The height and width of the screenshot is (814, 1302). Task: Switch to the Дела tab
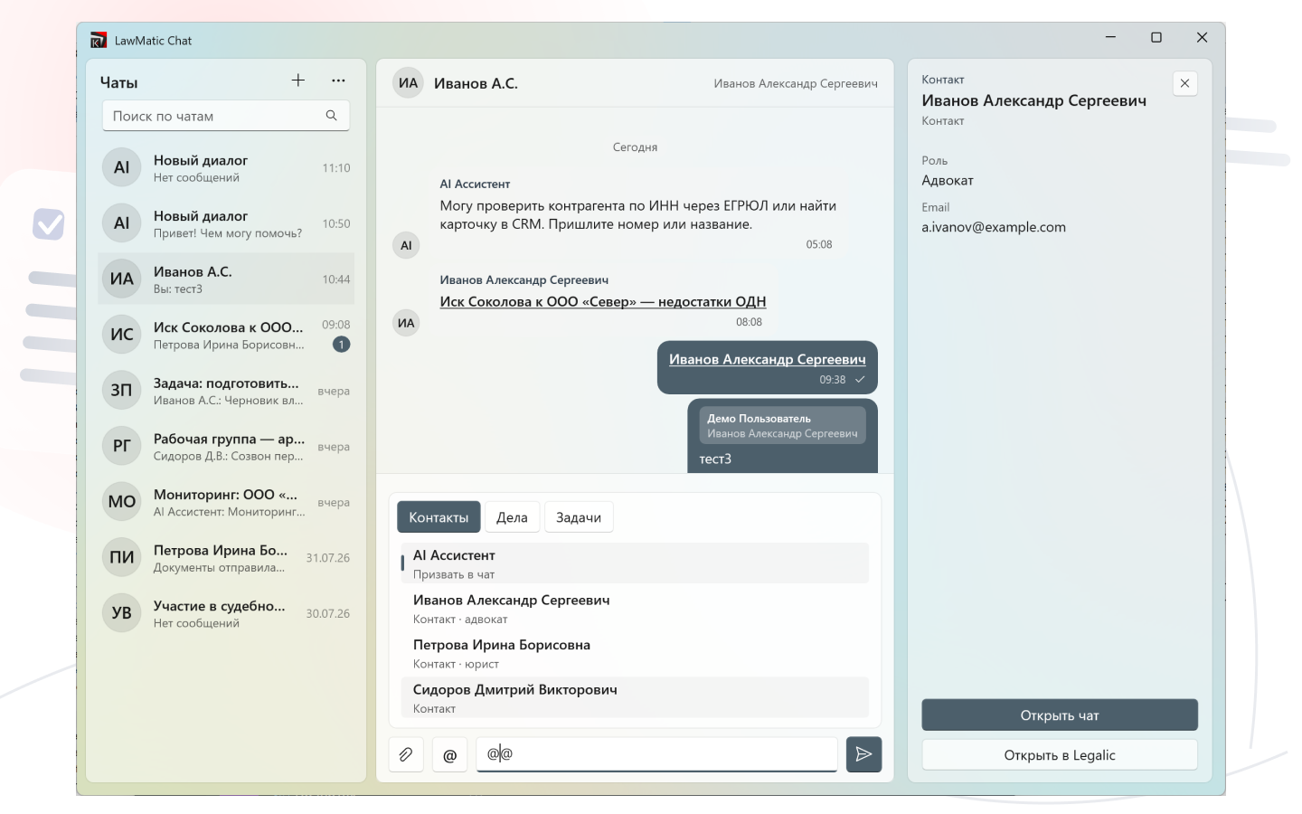coord(512,517)
